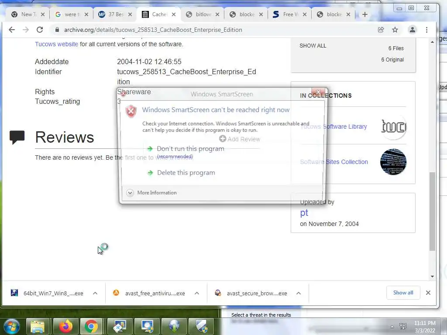Close the CacheBoost archive tab
Image resolution: width=447 pixels, height=335 pixels.
[174, 14]
